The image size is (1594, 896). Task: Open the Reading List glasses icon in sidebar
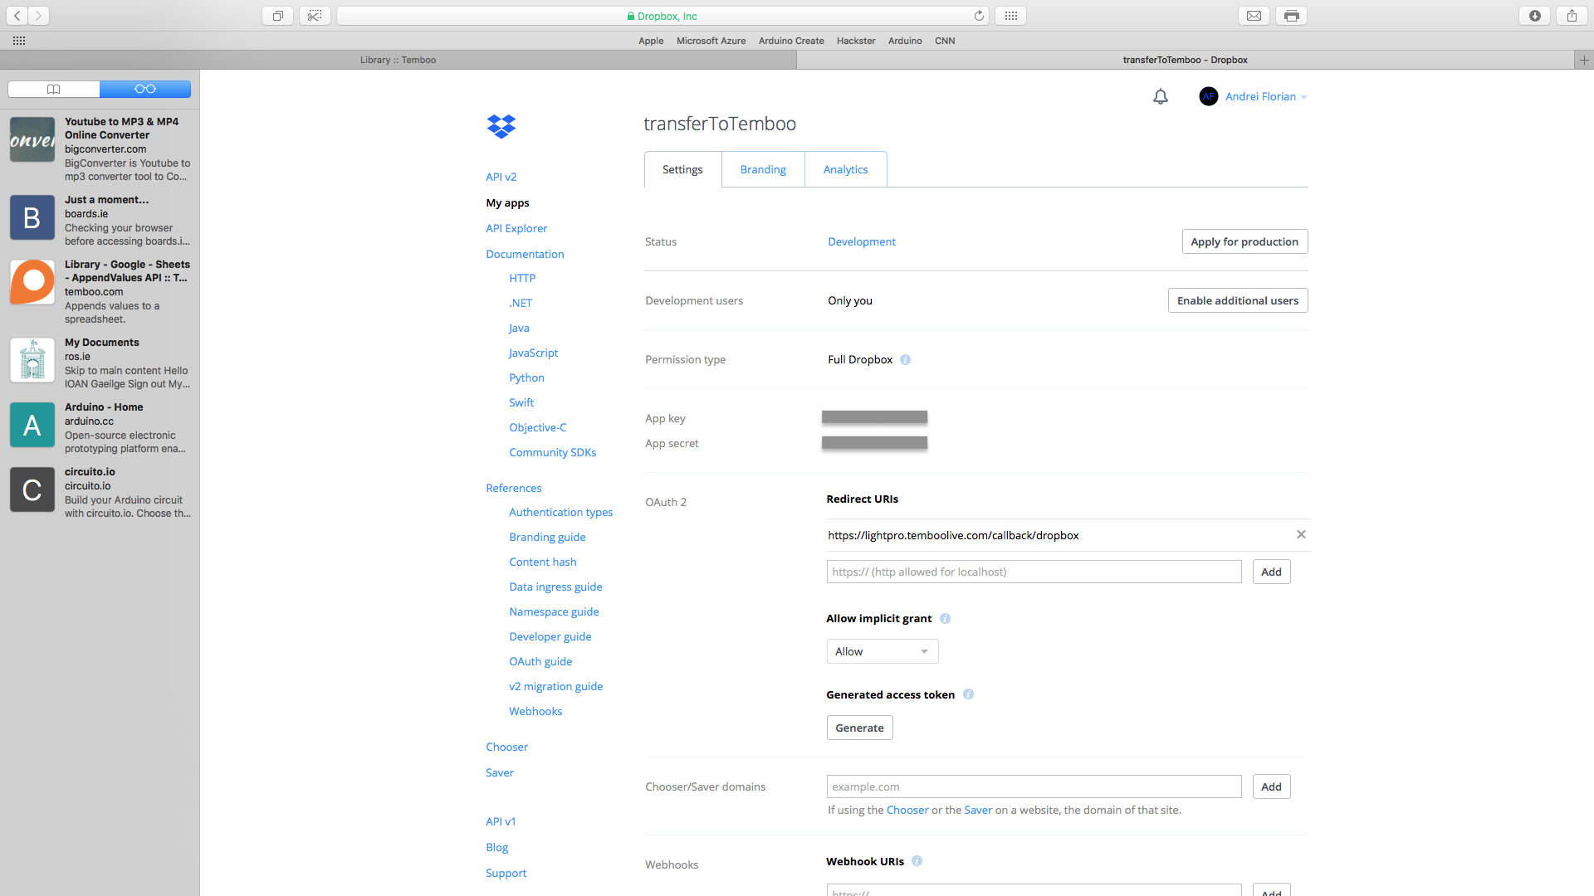145,89
